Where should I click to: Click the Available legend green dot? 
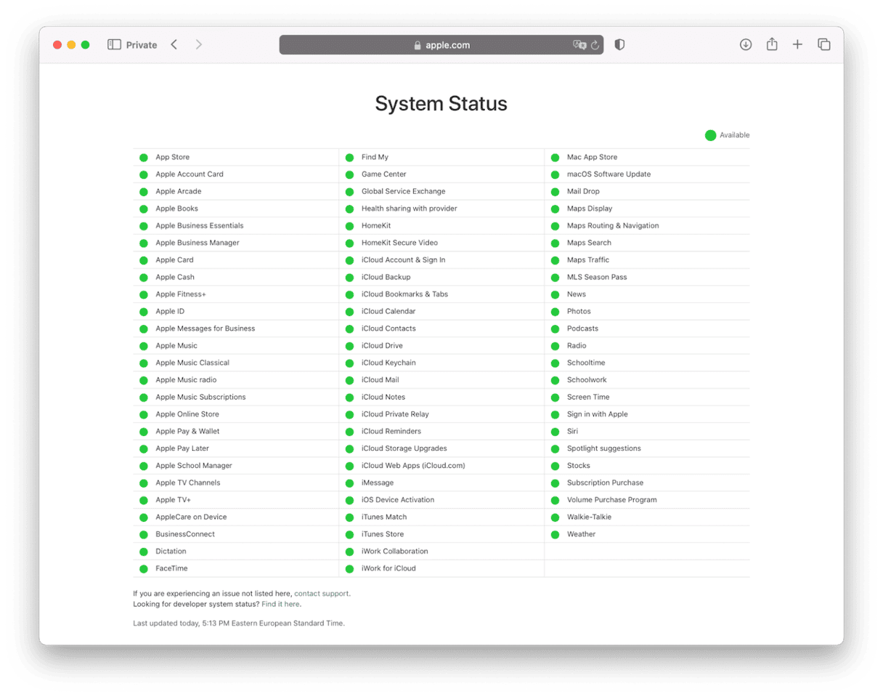(x=710, y=135)
